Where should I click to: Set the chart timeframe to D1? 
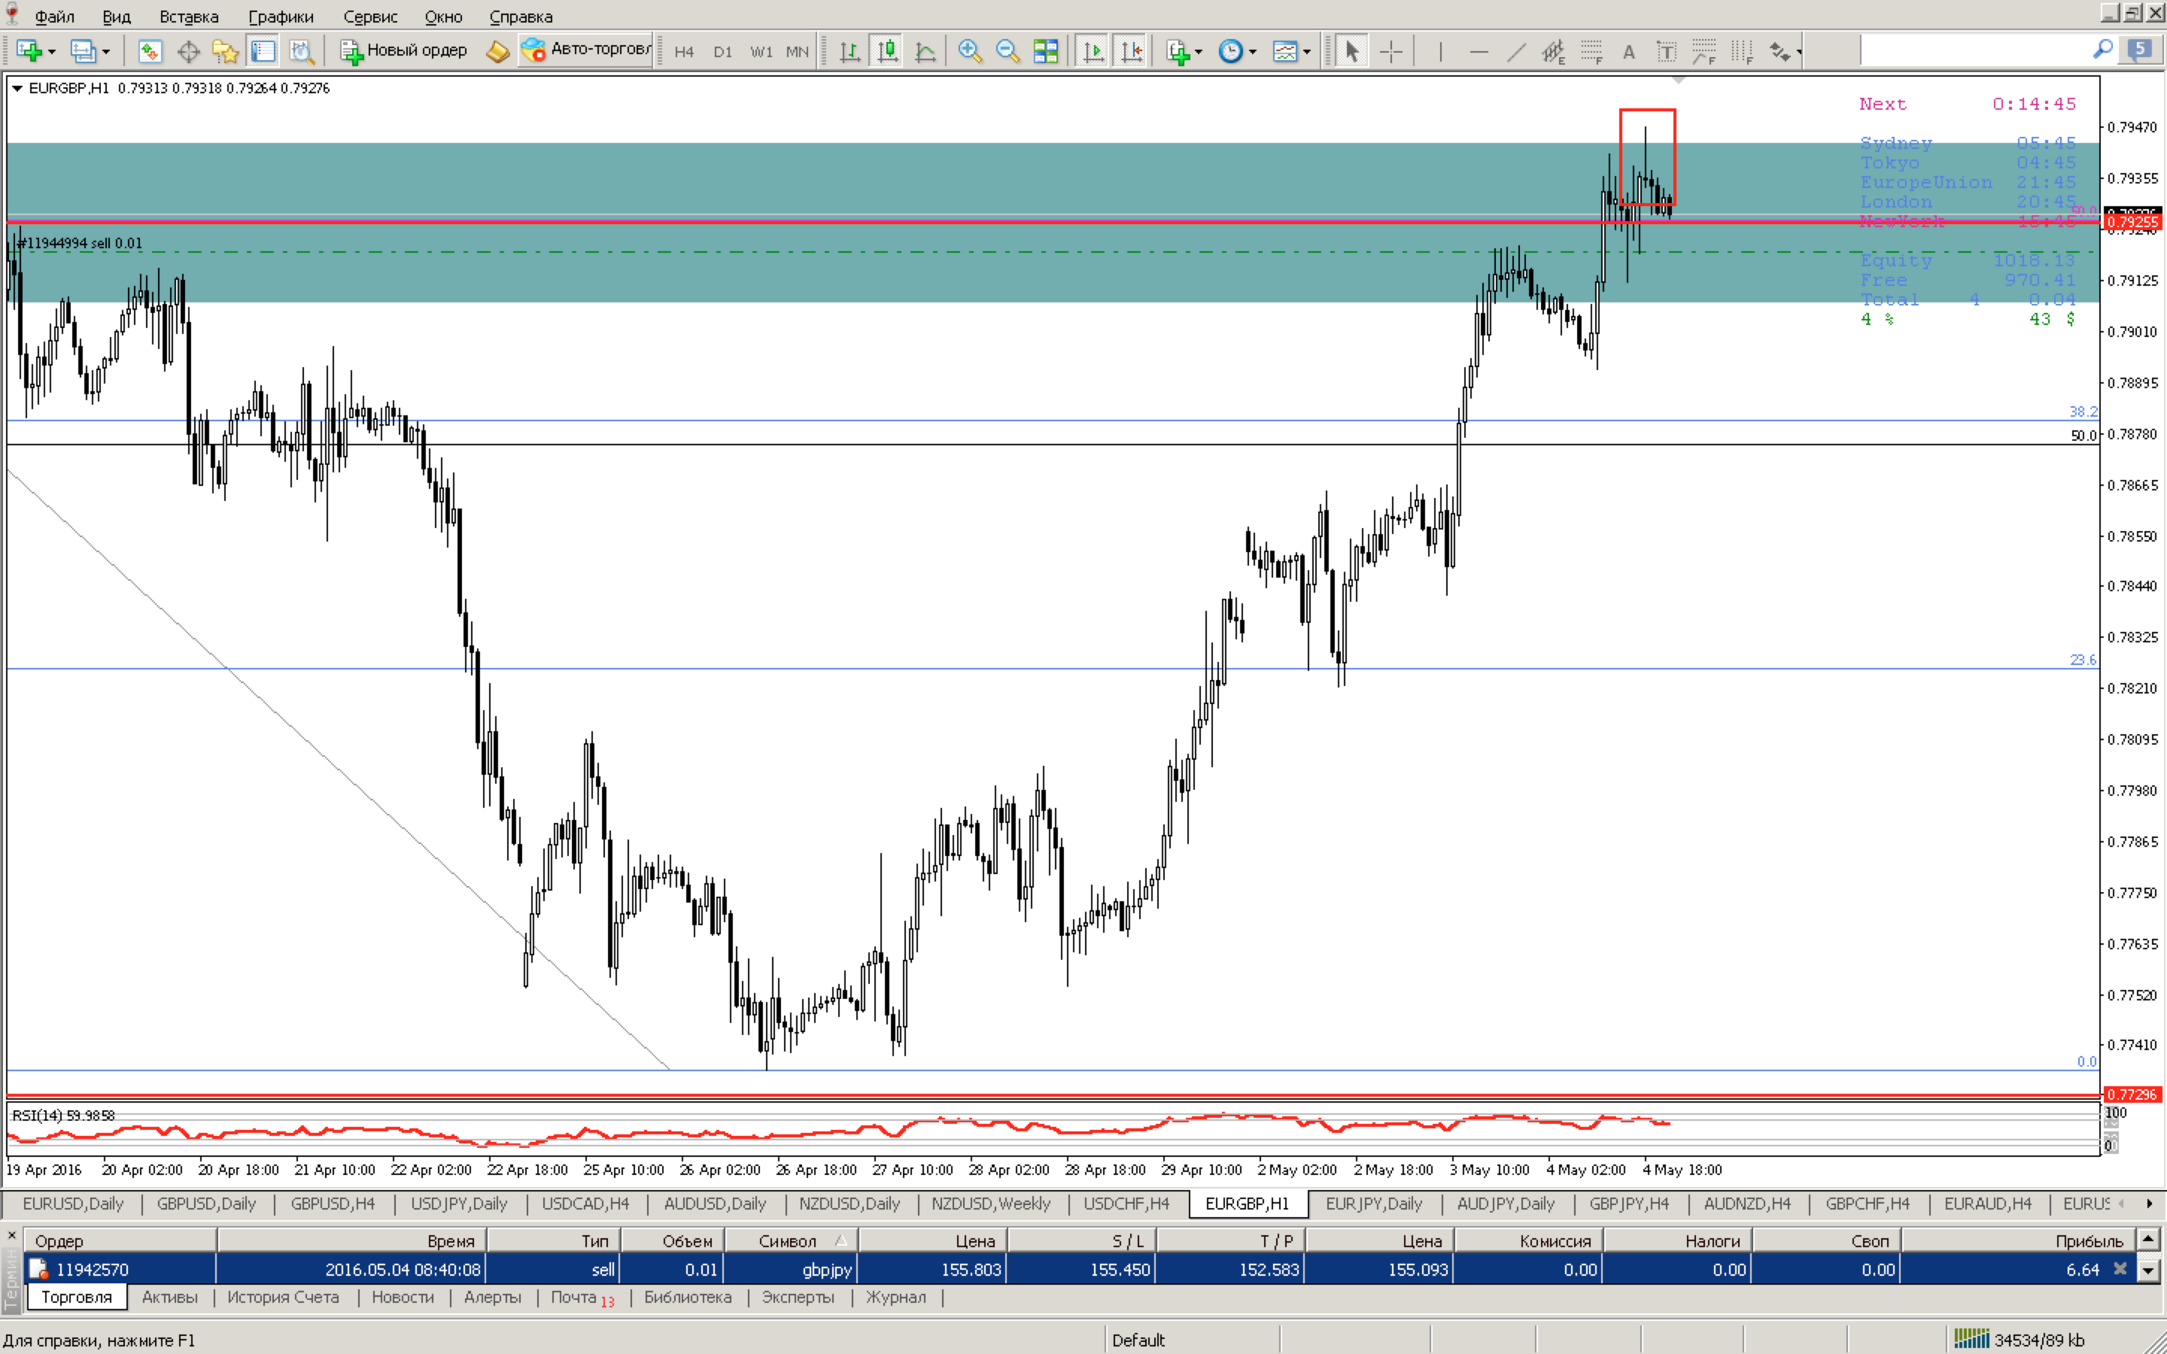(x=722, y=52)
